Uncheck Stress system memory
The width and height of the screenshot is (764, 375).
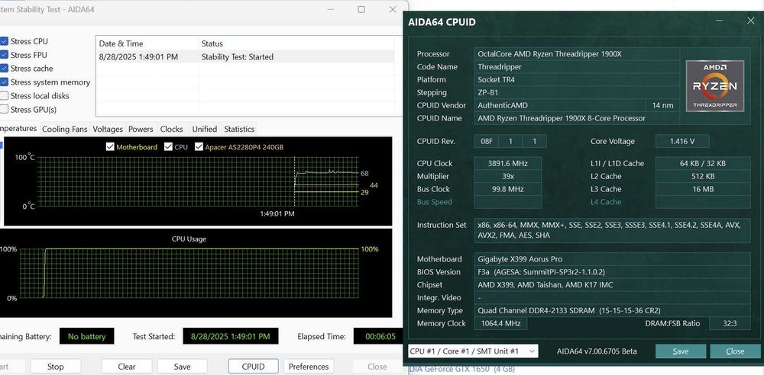coord(5,82)
